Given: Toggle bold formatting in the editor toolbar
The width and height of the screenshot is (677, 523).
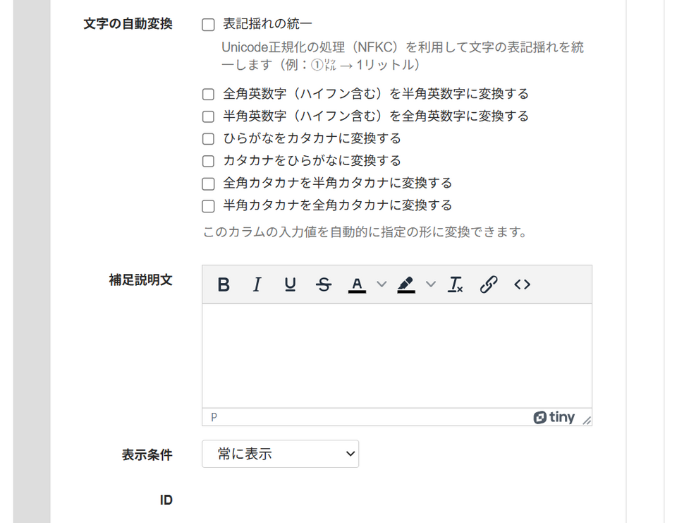Looking at the screenshot, I should coord(224,284).
